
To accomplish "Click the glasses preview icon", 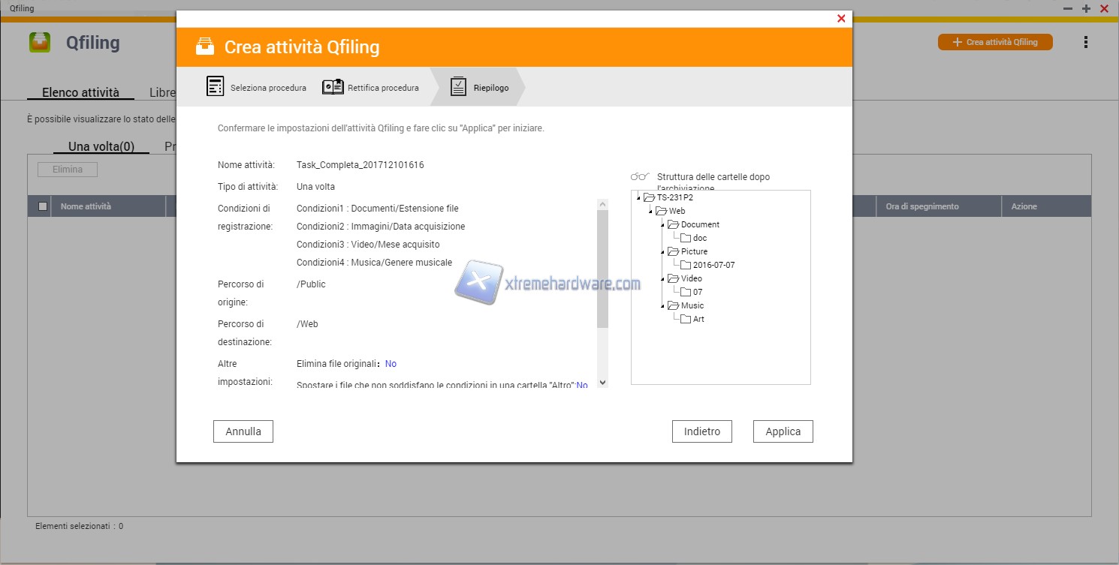I will tap(640, 177).
